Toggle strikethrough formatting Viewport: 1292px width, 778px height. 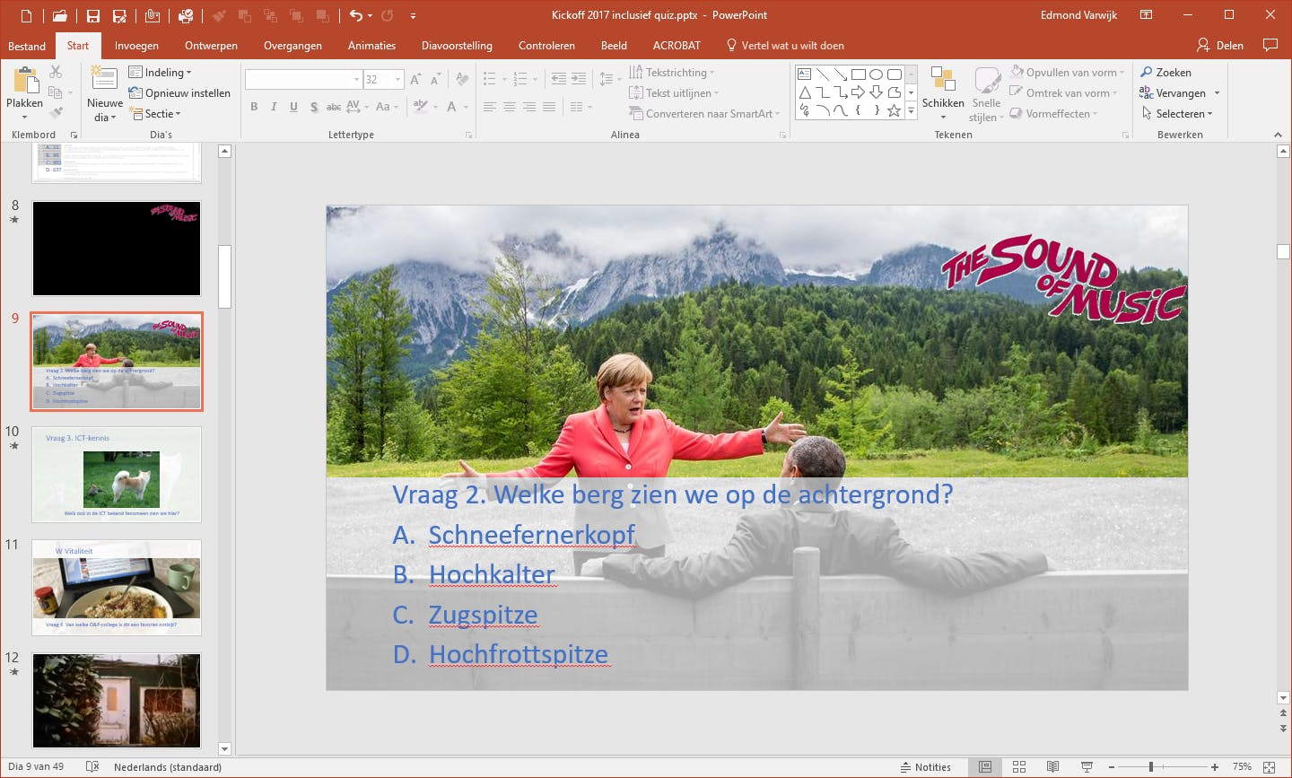point(333,107)
